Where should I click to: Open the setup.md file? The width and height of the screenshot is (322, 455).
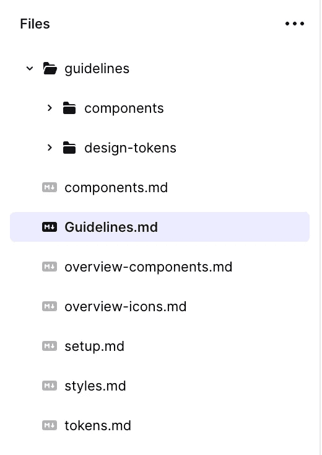click(160, 346)
